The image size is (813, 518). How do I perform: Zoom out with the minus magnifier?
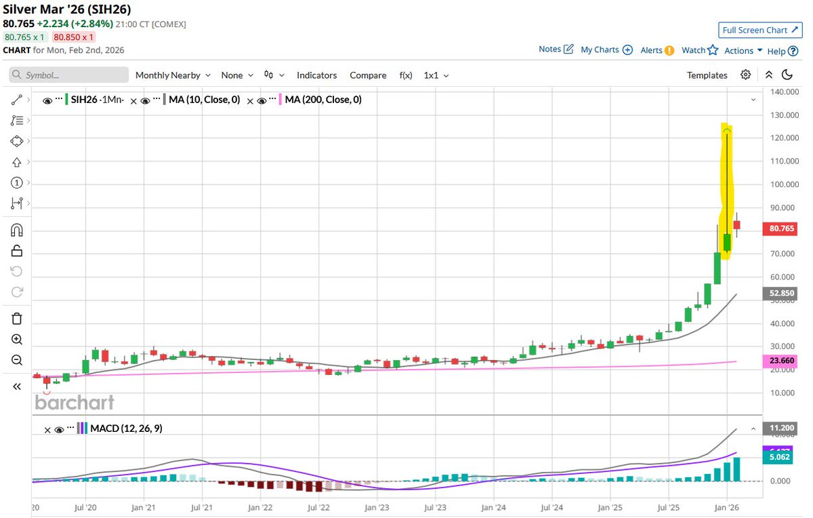17,360
